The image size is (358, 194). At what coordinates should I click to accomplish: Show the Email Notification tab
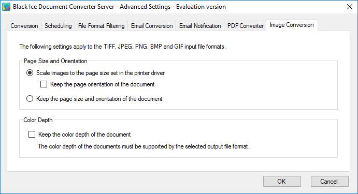[x=200, y=26]
